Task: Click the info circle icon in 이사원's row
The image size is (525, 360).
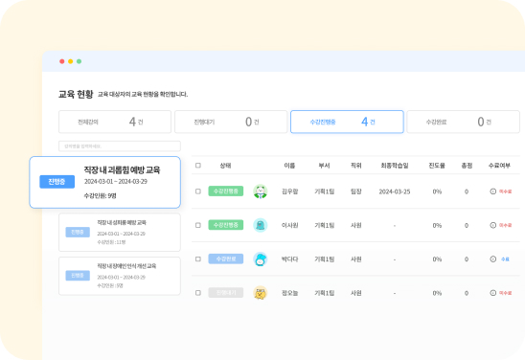Action: coord(492,225)
